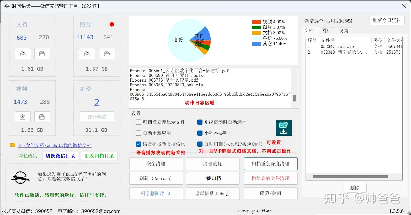This screenshot has height=215, width=411.
Task: Uncheck 小狗不要叫 checkbox
Action: pos(200,133)
